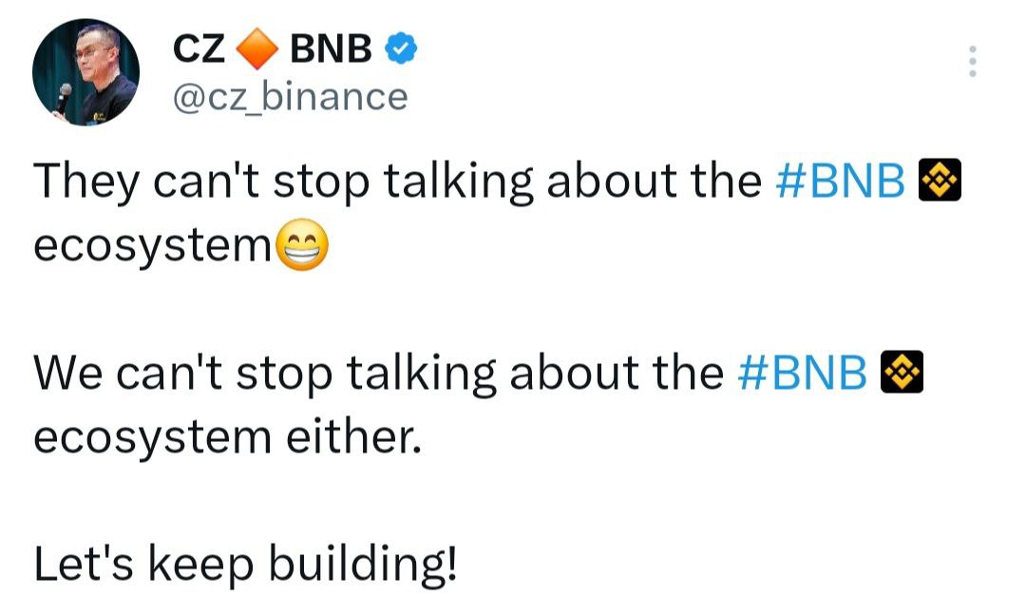Open the #BNB hashtag in first sentence
The image size is (1026, 616).
(840, 182)
